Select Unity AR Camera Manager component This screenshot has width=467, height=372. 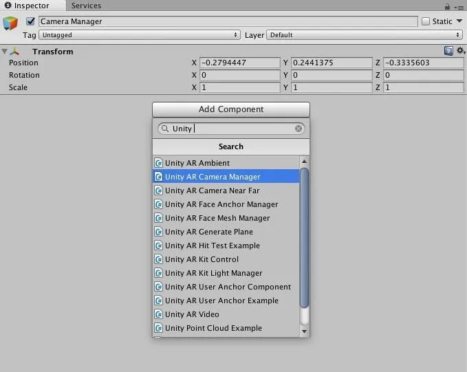coord(226,177)
